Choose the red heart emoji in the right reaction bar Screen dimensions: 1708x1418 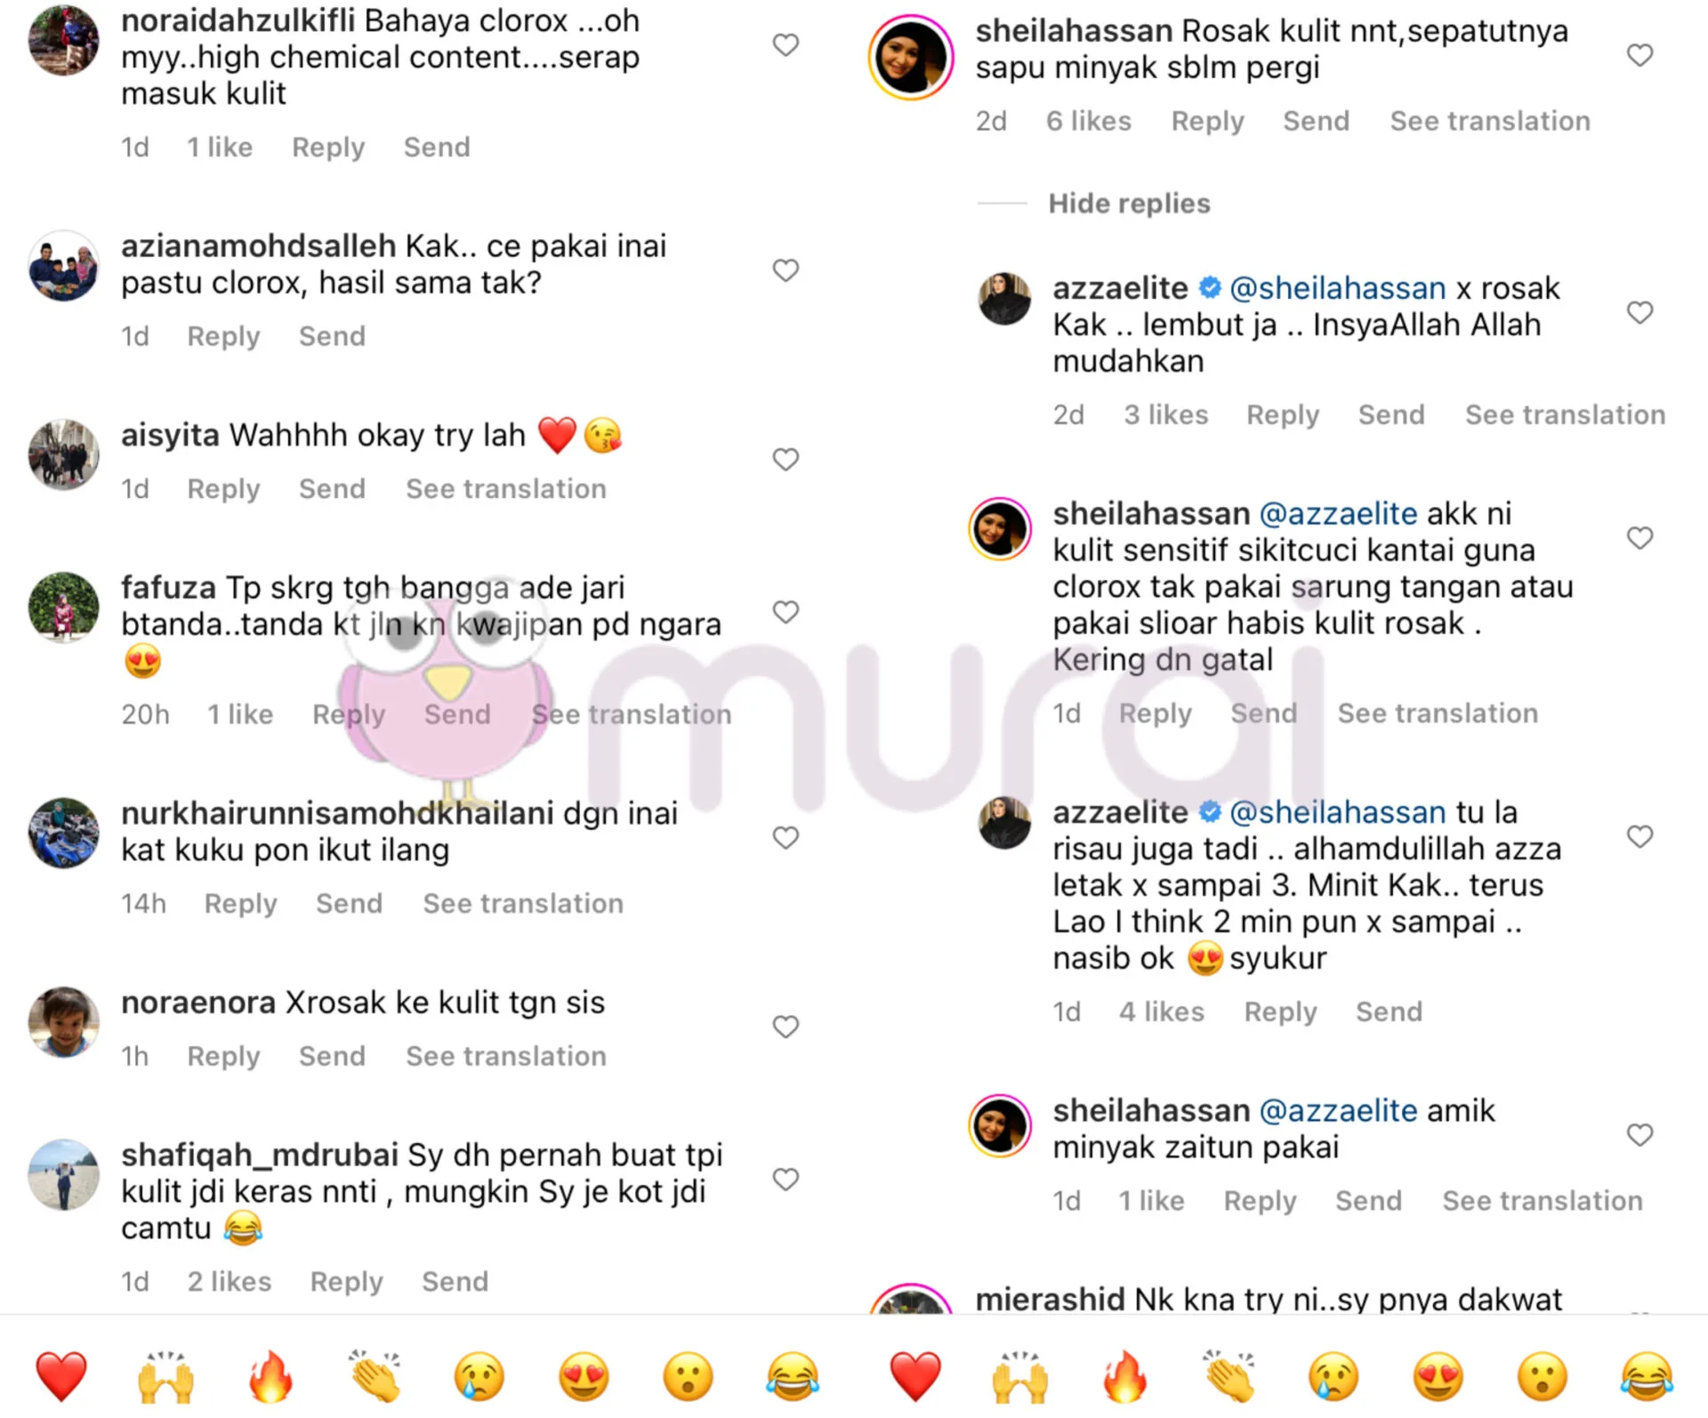915,1375
